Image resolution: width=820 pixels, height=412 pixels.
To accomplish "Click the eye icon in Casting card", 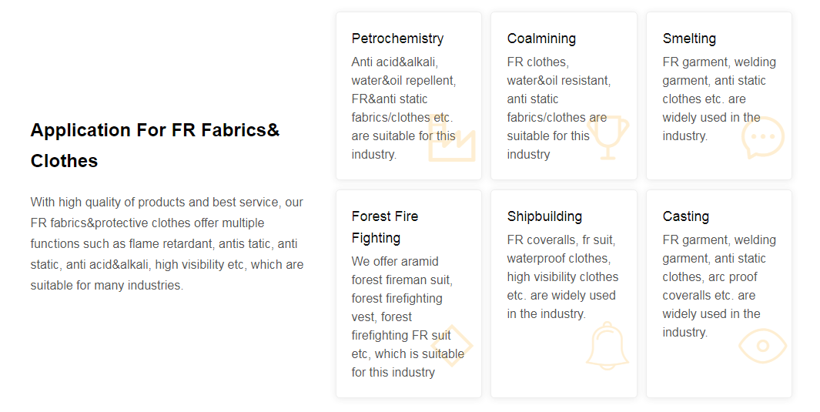I will point(762,346).
